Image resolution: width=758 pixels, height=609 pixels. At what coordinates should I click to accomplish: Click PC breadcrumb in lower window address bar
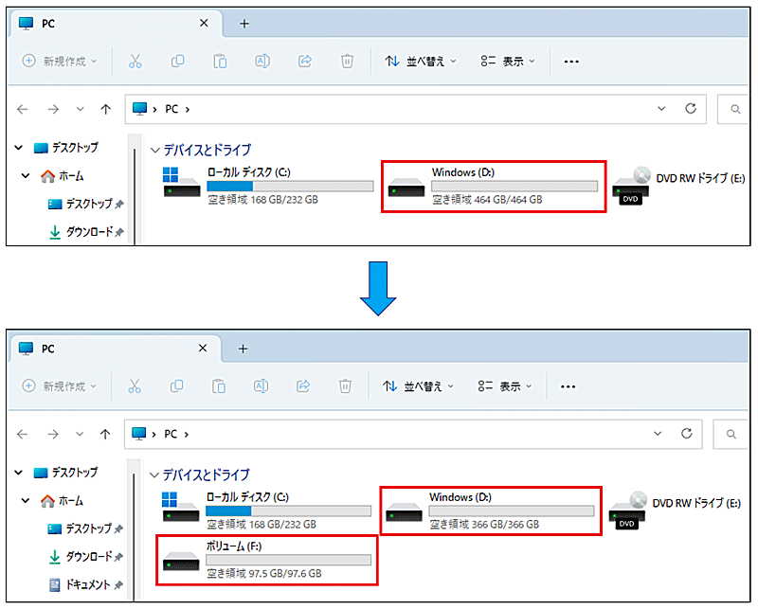click(171, 434)
